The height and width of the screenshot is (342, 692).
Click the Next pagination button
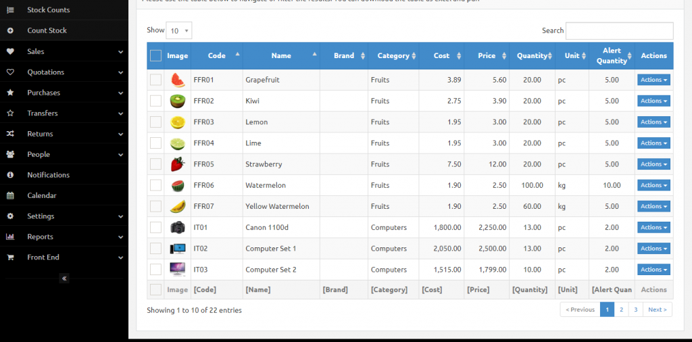pos(657,310)
